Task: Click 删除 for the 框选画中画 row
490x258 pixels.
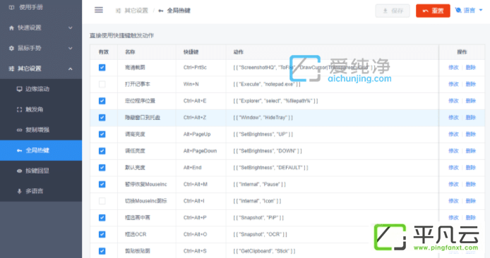Action: [471, 218]
